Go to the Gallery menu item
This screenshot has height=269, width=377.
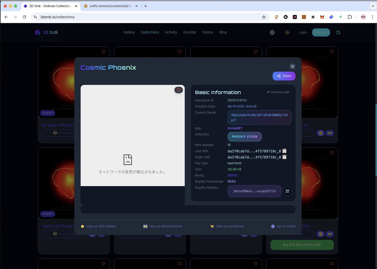[x=129, y=32]
